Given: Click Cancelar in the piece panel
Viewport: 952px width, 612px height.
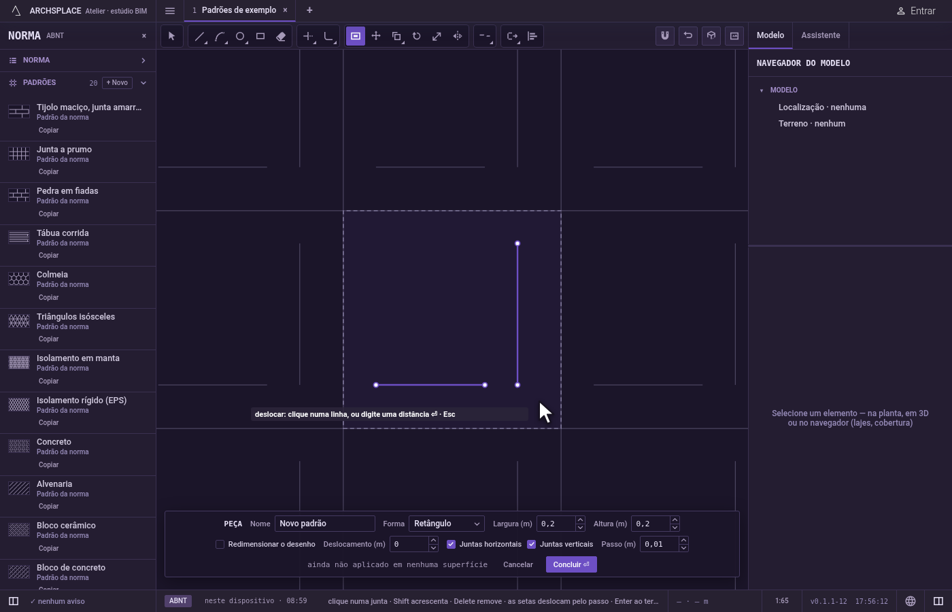Looking at the screenshot, I should click(x=518, y=564).
